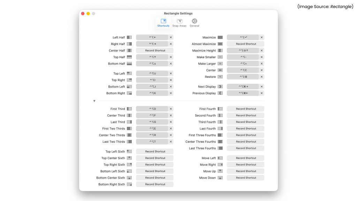Clear the Previous Display shortcut
The image size is (357, 201).
262,93
